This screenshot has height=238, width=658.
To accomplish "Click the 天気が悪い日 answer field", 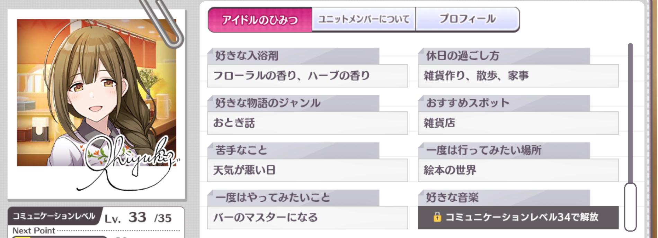I will (x=307, y=170).
